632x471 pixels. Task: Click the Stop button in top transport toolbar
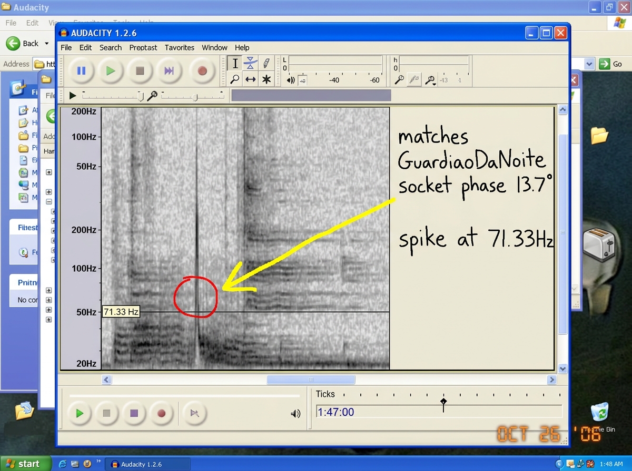tap(140, 70)
